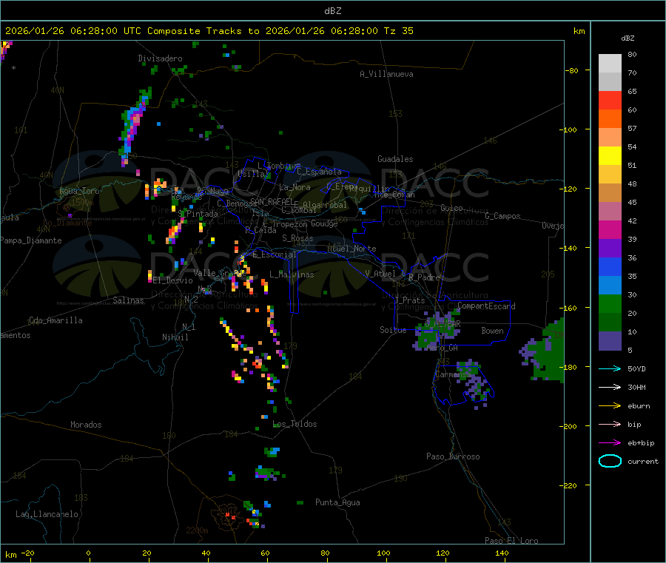Click the G_Campos map label
The height and width of the screenshot is (563, 666).
pyautogui.click(x=502, y=216)
